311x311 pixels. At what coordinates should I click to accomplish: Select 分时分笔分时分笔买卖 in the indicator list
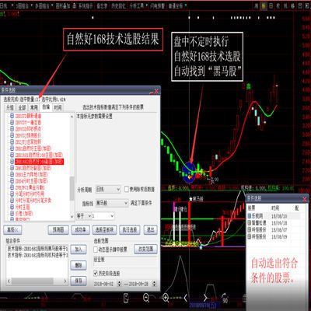33,201
